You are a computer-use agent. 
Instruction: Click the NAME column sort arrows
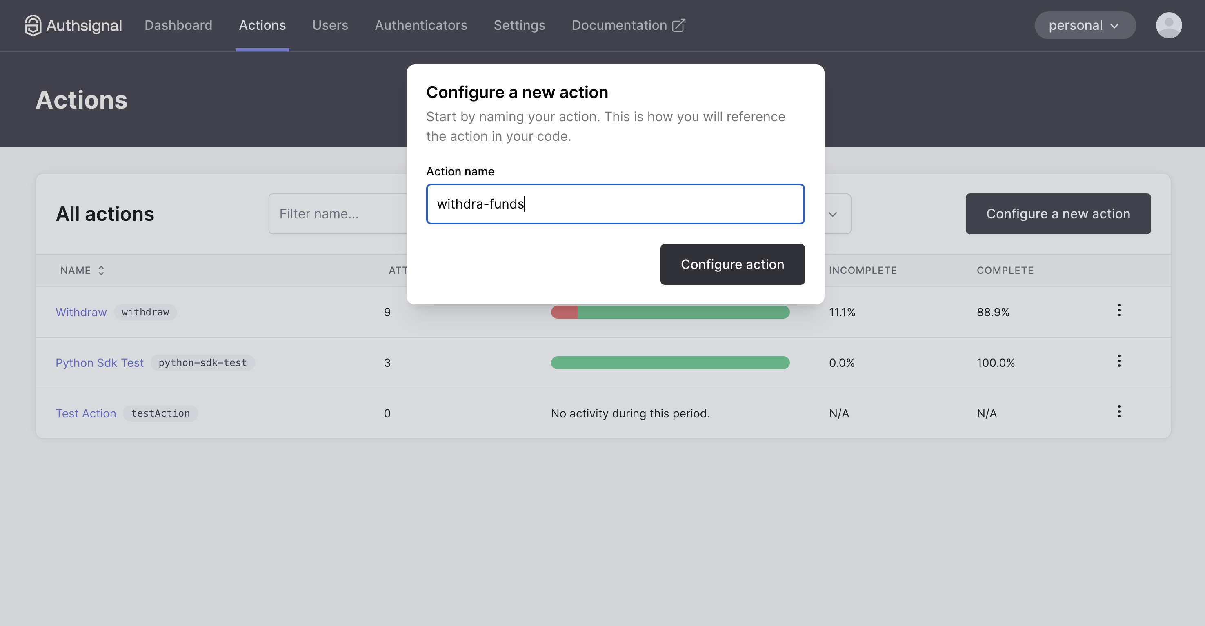click(101, 270)
